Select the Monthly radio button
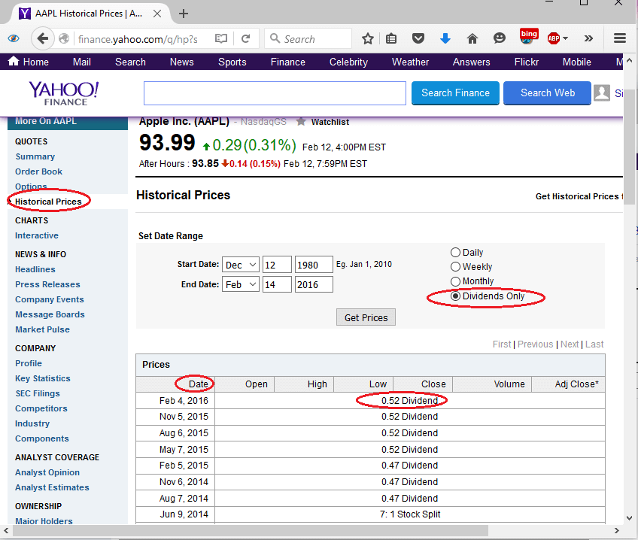The height and width of the screenshot is (540, 638). point(455,281)
